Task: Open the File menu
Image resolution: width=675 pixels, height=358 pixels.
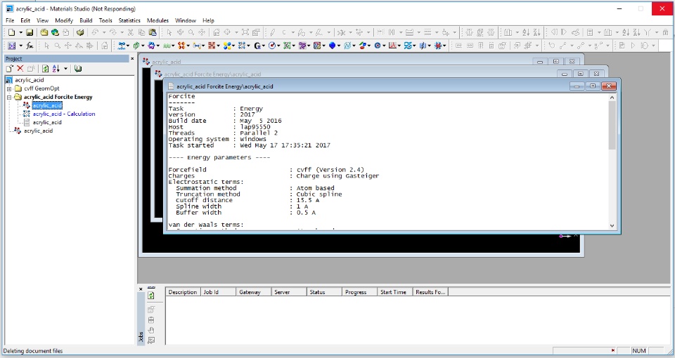Action: coord(10,20)
